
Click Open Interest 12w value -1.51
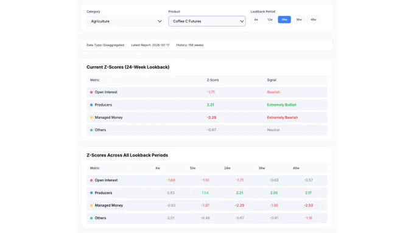tap(205, 180)
